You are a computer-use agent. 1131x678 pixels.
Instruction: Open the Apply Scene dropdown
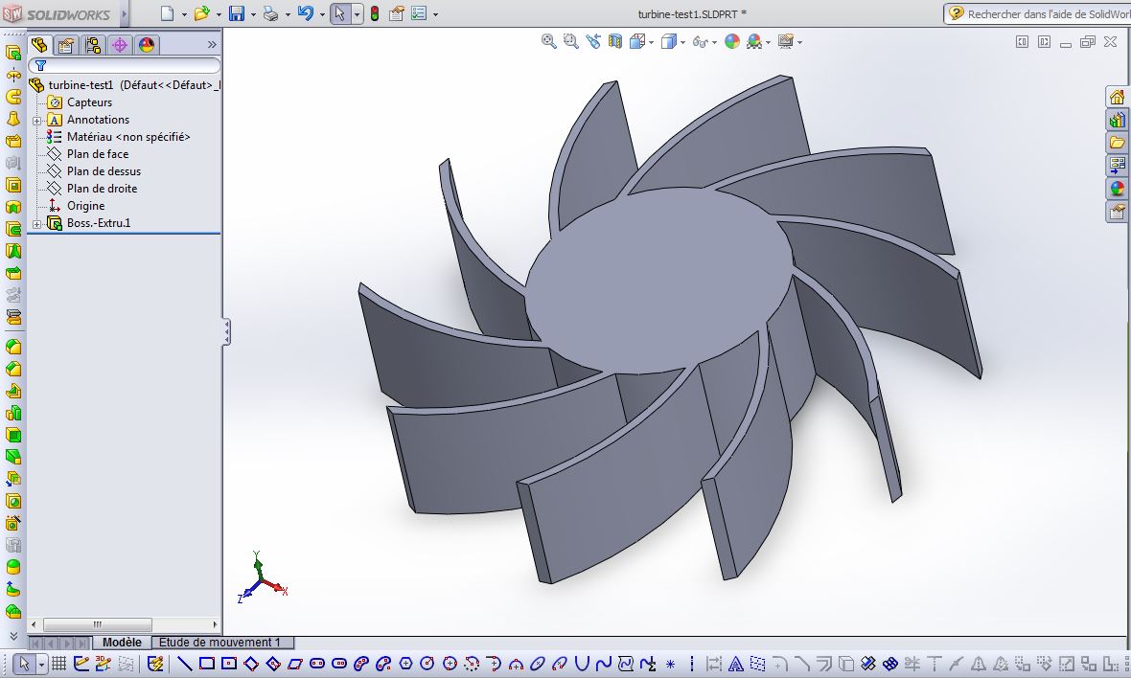[768, 42]
